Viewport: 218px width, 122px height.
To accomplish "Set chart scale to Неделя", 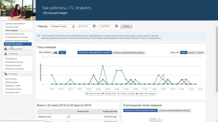I will click(x=191, y=53).
